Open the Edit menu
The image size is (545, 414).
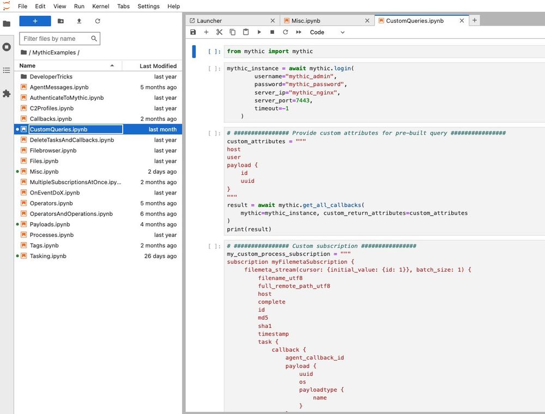pos(40,6)
